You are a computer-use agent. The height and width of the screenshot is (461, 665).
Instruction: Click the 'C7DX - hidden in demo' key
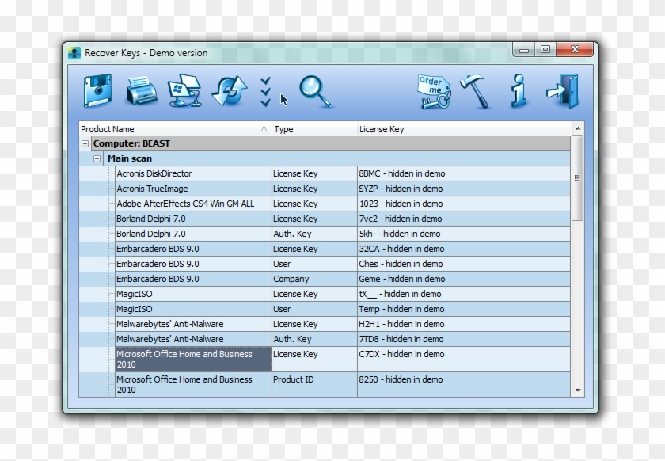click(401, 354)
